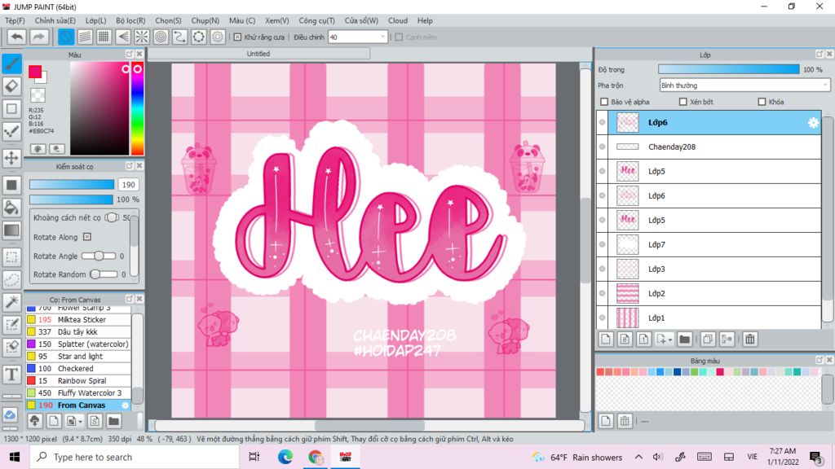Enable the curve snap guide

pyautogui.click(x=179, y=37)
